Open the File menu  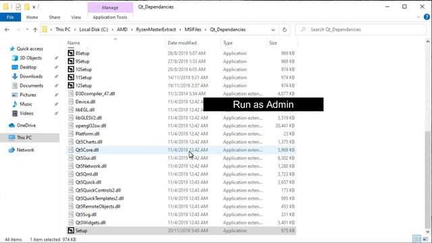coord(11,17)
